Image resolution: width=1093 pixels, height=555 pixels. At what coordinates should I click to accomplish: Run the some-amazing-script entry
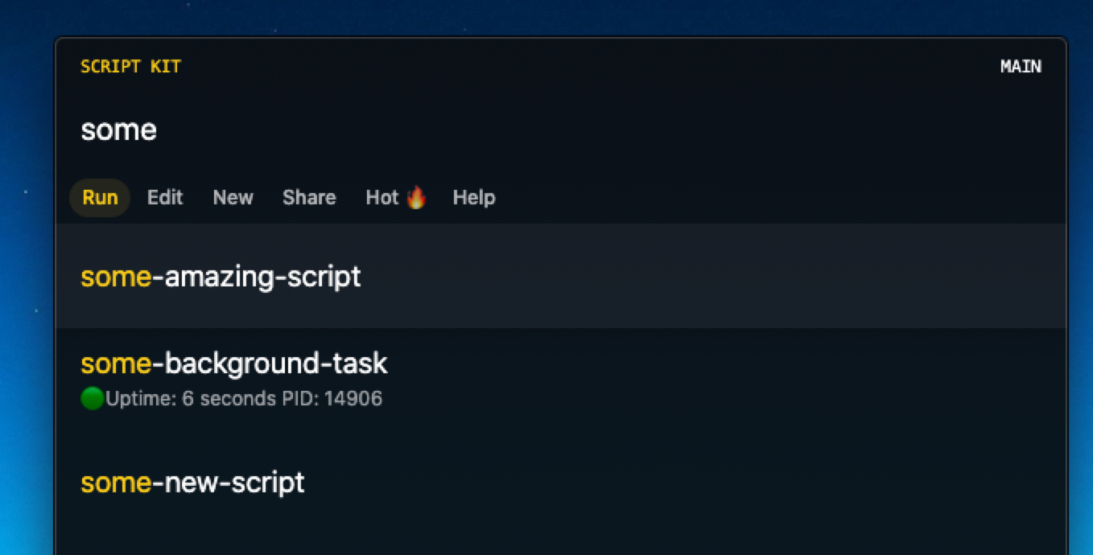[x=561, y=276]
